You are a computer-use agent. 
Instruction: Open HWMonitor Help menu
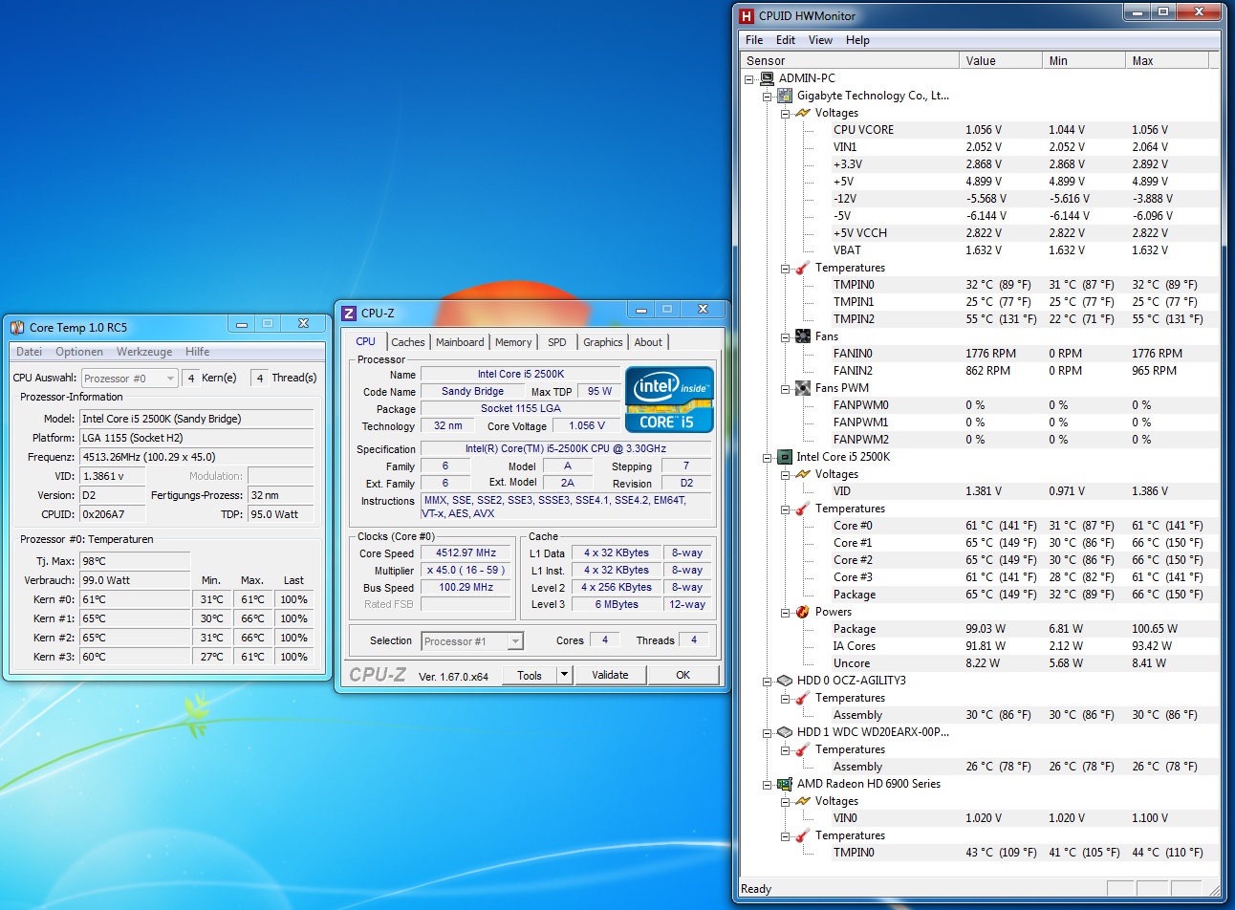[x=857, y=40]
